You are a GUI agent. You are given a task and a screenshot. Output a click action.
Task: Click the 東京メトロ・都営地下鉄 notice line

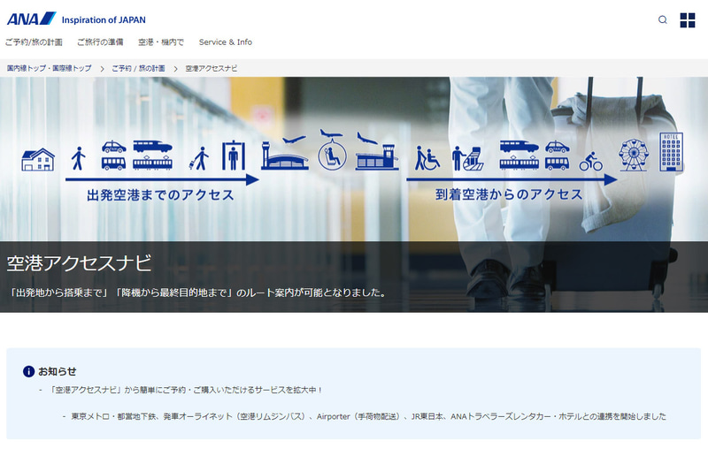point(368,416)
